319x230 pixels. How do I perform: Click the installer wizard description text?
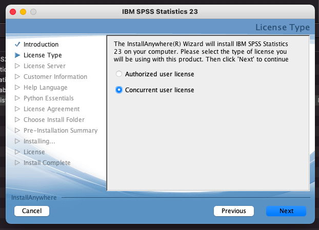click(201, 52)
